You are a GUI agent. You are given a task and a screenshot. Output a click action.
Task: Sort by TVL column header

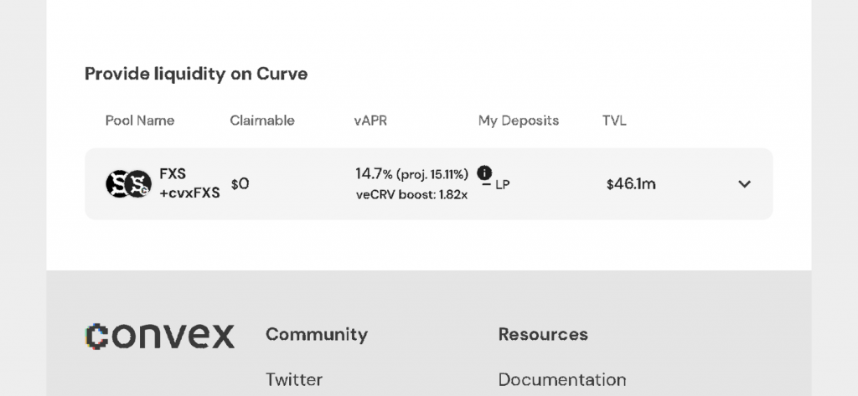click(614, 121)
